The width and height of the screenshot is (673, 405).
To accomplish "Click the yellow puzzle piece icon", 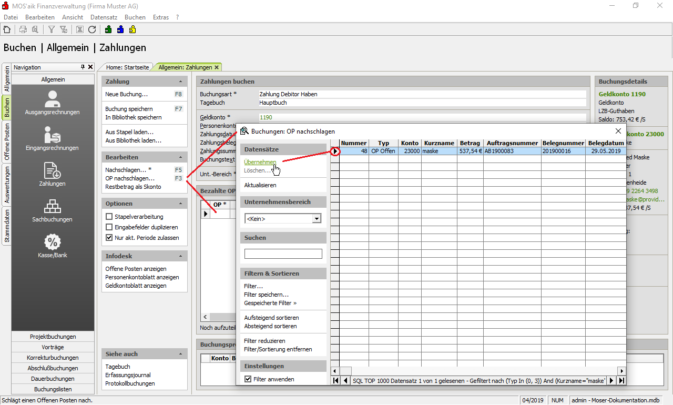I will pos(132,29).
